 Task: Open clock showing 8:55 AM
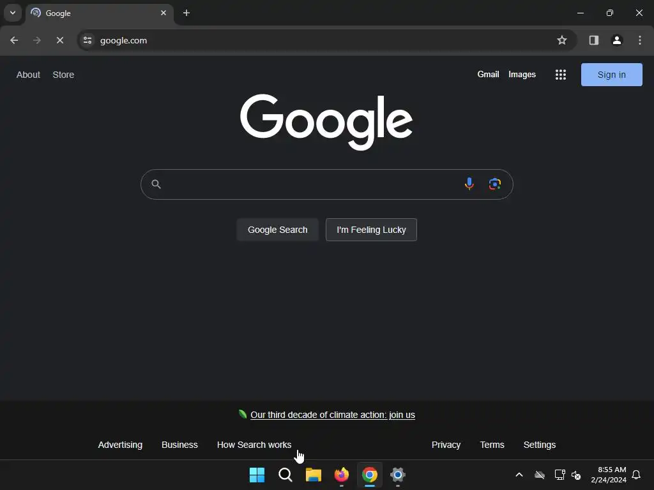click(609, 475)
